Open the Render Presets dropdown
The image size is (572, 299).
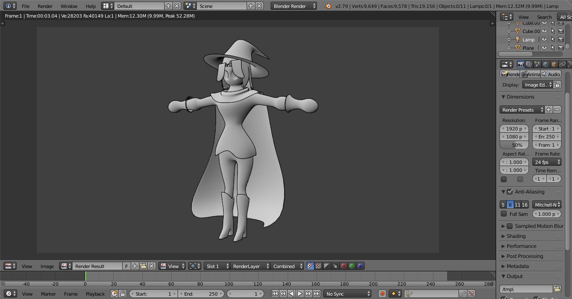click(x=522, y=110)
